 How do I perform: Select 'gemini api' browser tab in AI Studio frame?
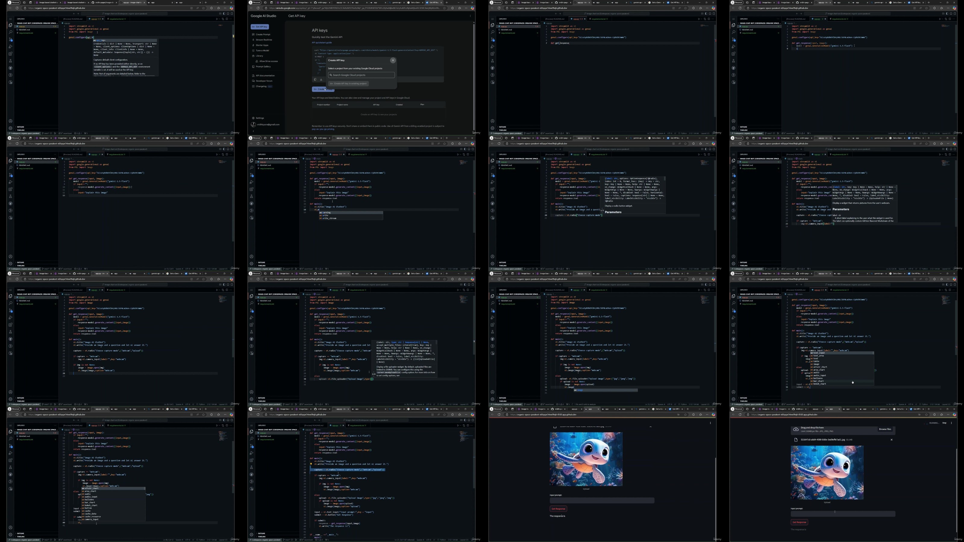coord(397,3)
